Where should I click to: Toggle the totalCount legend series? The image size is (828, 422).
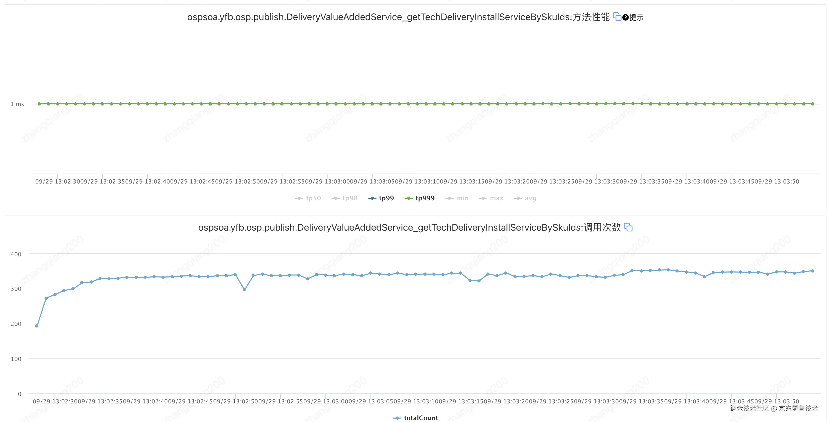tap(421, 418)
